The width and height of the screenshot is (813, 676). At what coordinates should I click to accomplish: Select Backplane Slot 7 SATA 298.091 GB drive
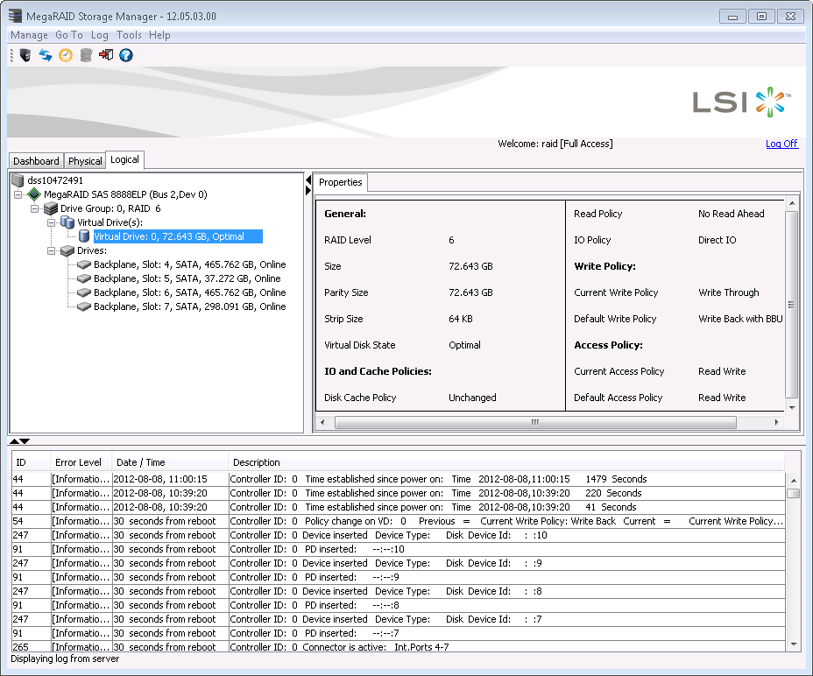[x=190, y=306]
